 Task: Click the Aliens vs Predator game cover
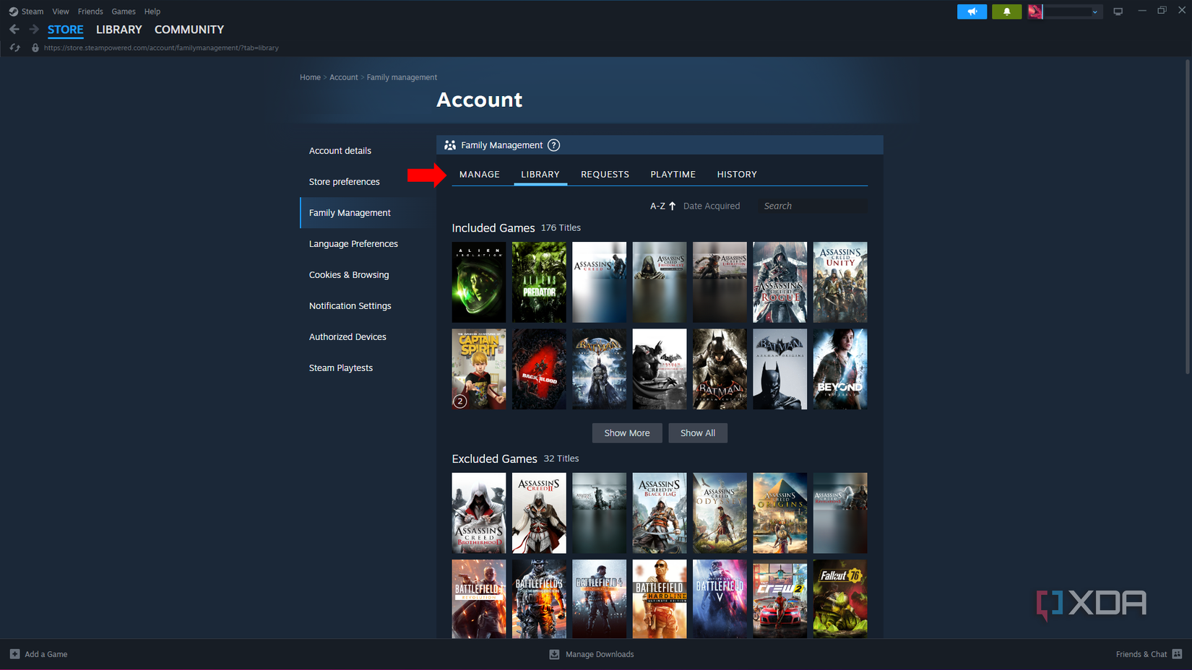coord(539,282)
